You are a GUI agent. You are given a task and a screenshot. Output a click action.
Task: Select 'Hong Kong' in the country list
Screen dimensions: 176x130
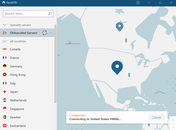18,75
